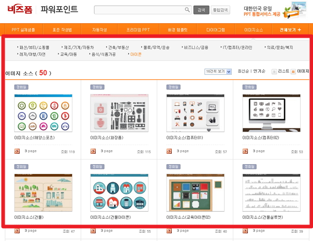Click the PowerPoint file icon under 이미지소스(화장품)
Image resolution: width=313 pixels, height=241 pixels.
tap(93, 151)
